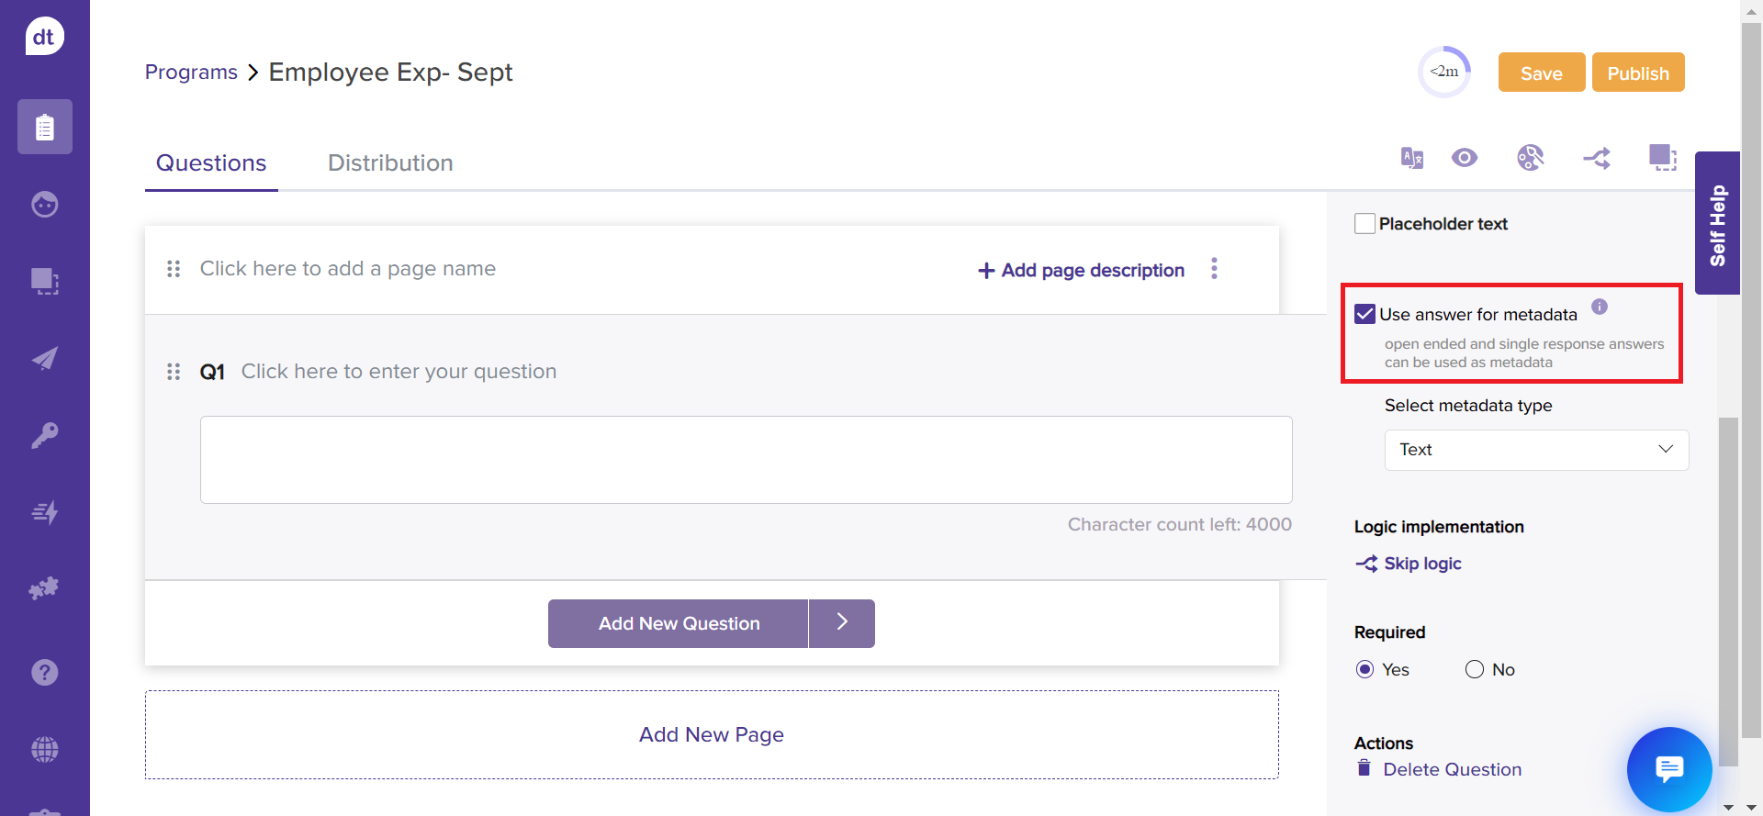Click the paper plane sidebar icon
The image size is (1763, 816).
pos(44,358)
